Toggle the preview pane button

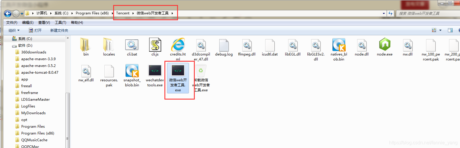click(x=450, y=30)
